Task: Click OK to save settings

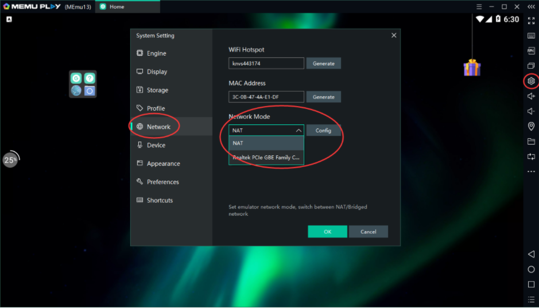Action: pos(327,232)
